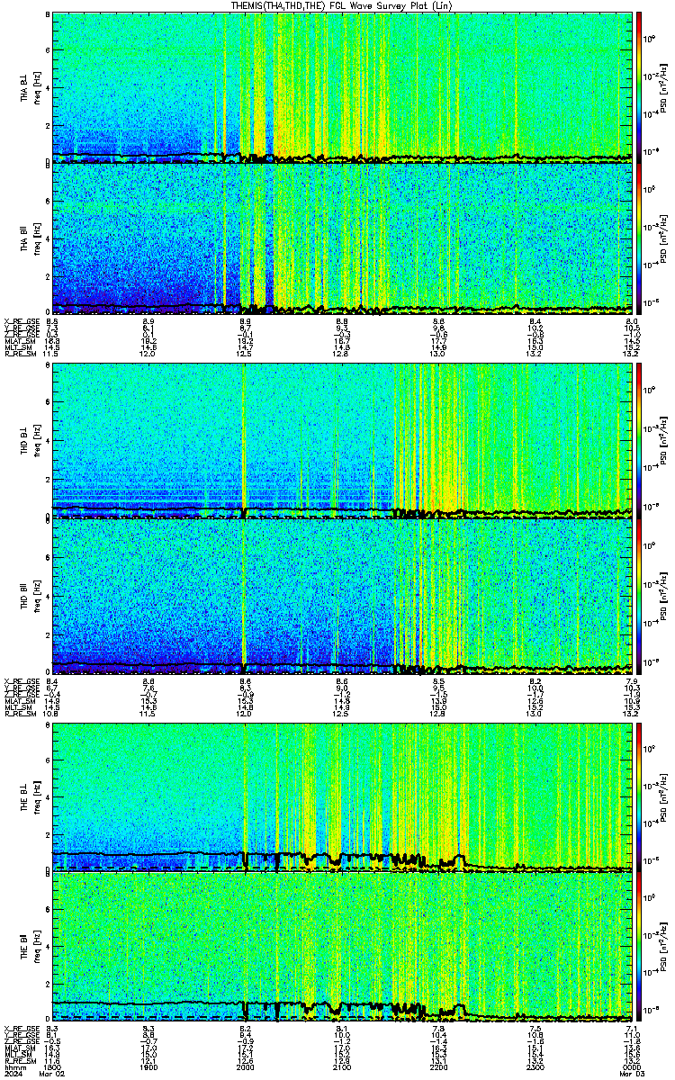Click the hhmm axis row label
This screenshot has width=675, height=1080.
13,1066
